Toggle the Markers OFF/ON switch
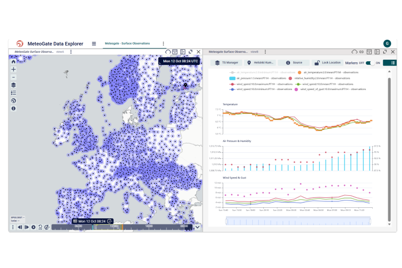The image size is (402, 268). [370, 63]
